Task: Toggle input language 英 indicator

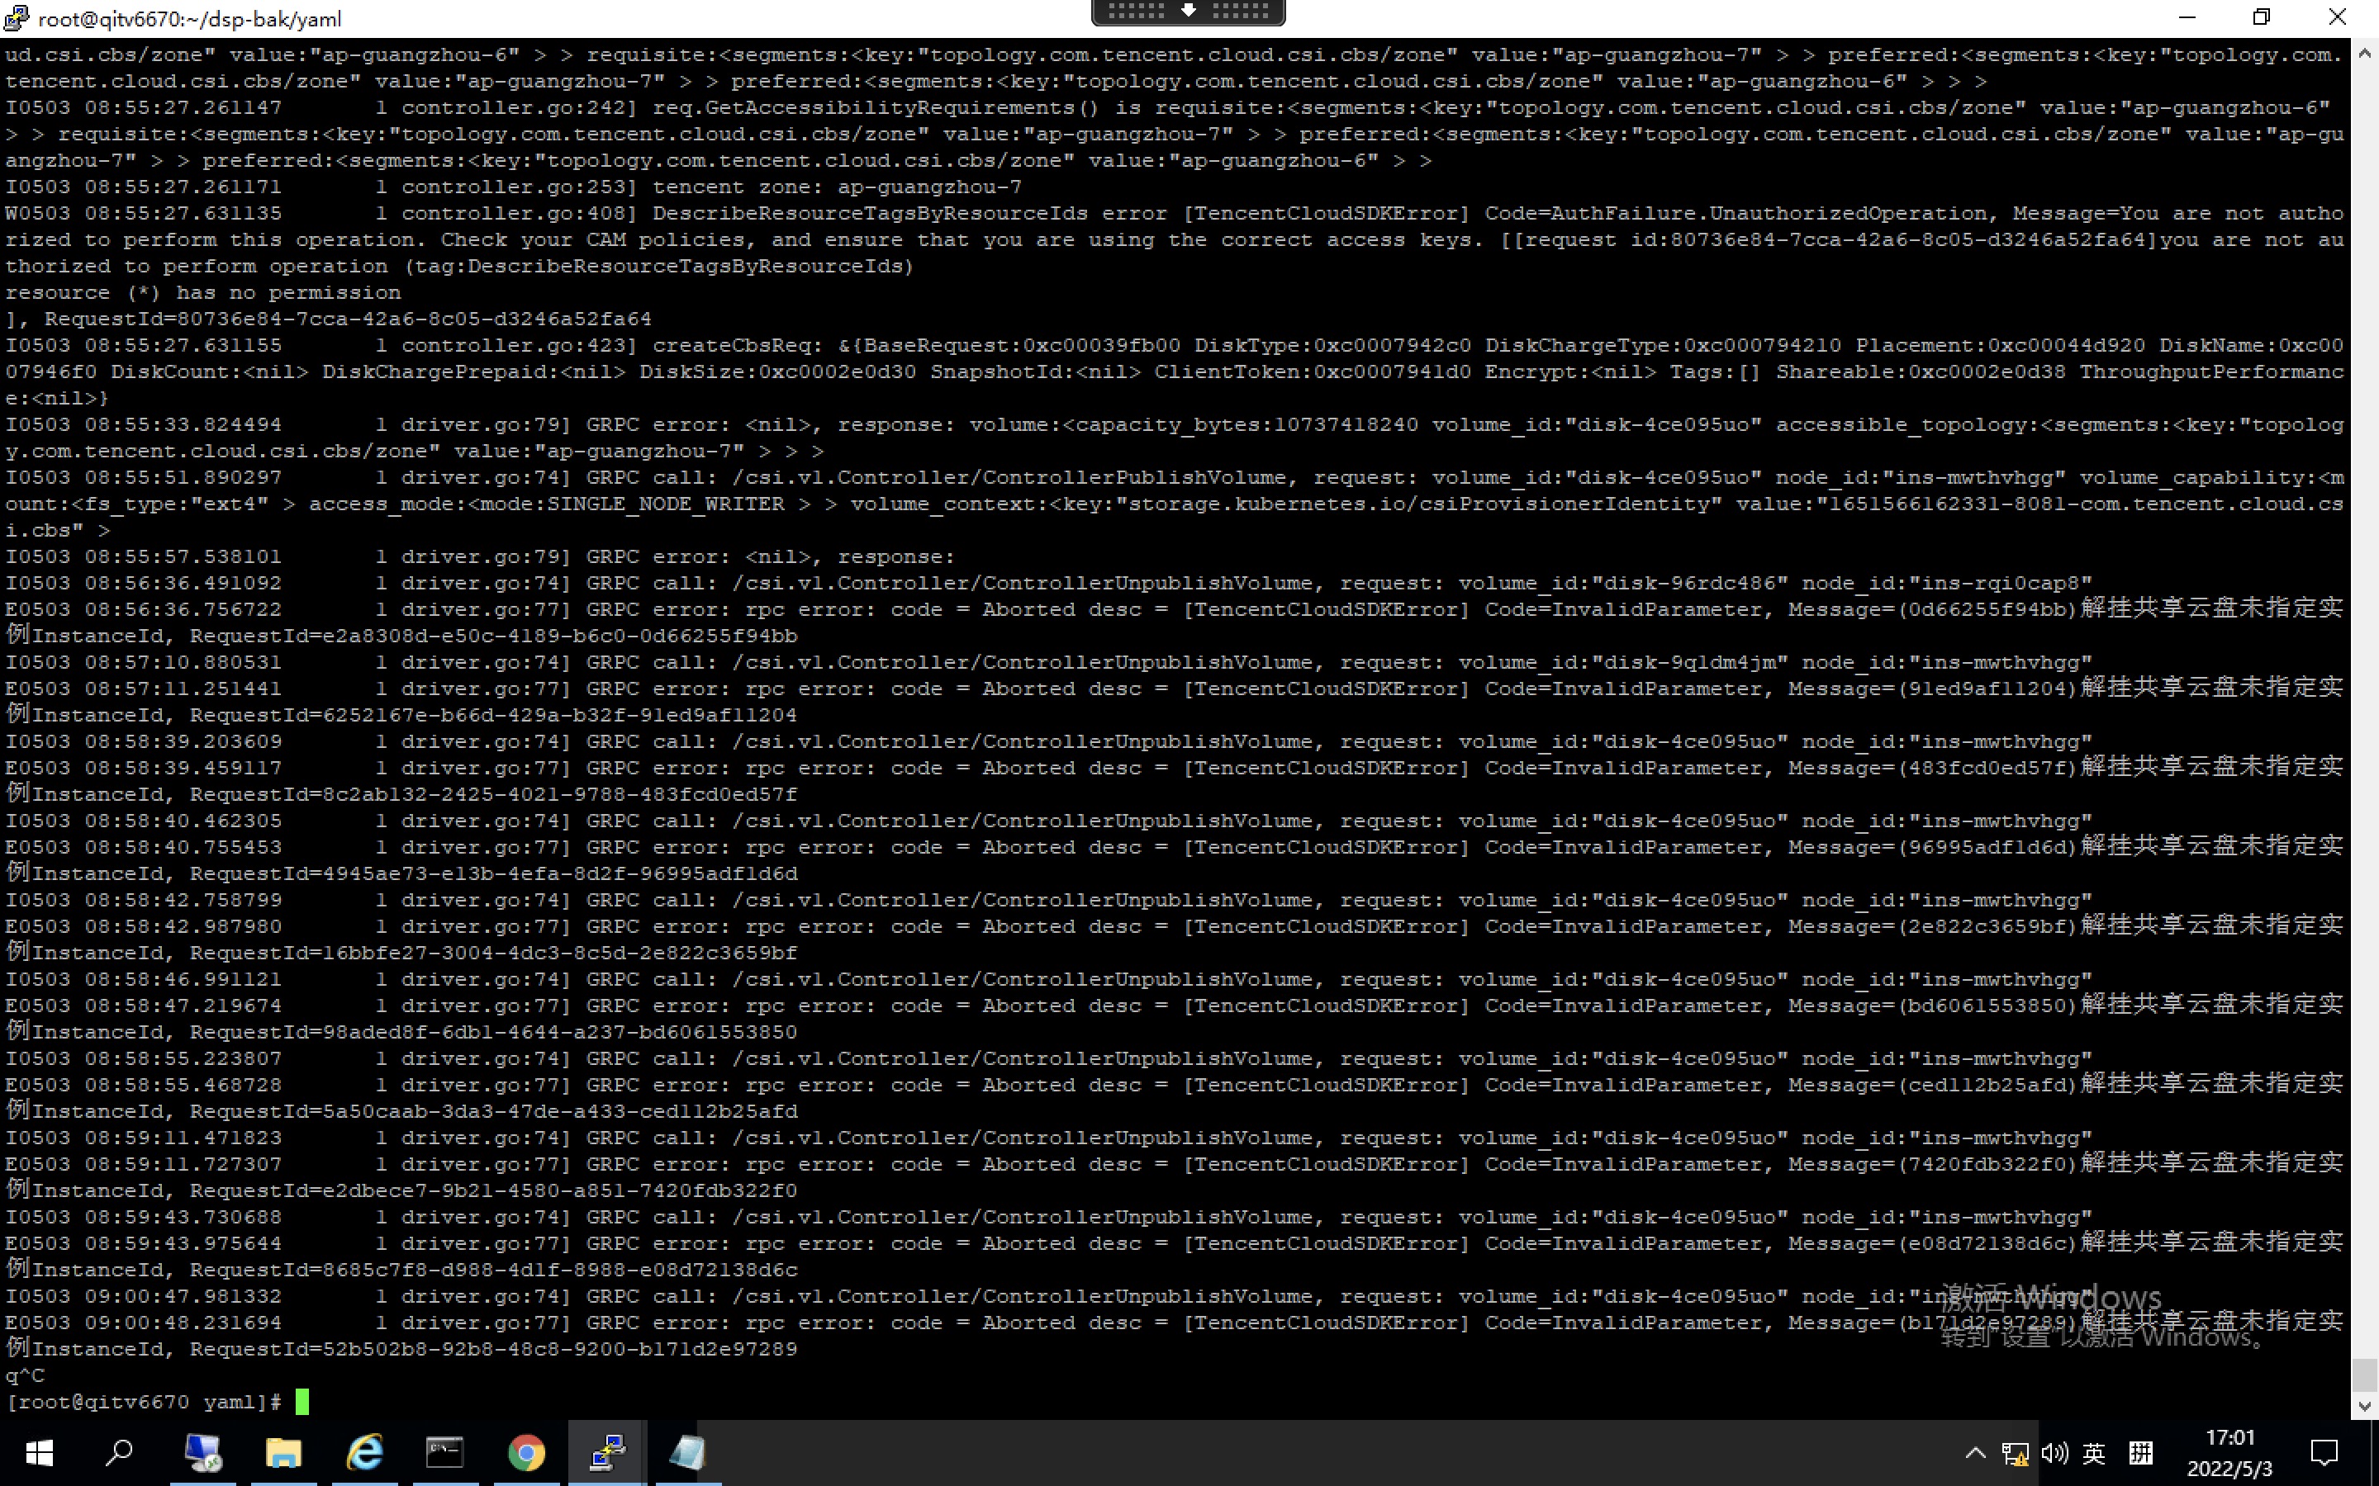Action: (2094, 1454)
